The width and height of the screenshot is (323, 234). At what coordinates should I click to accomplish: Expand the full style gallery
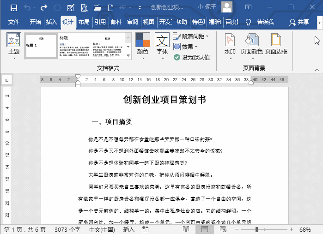click(128, 55)
